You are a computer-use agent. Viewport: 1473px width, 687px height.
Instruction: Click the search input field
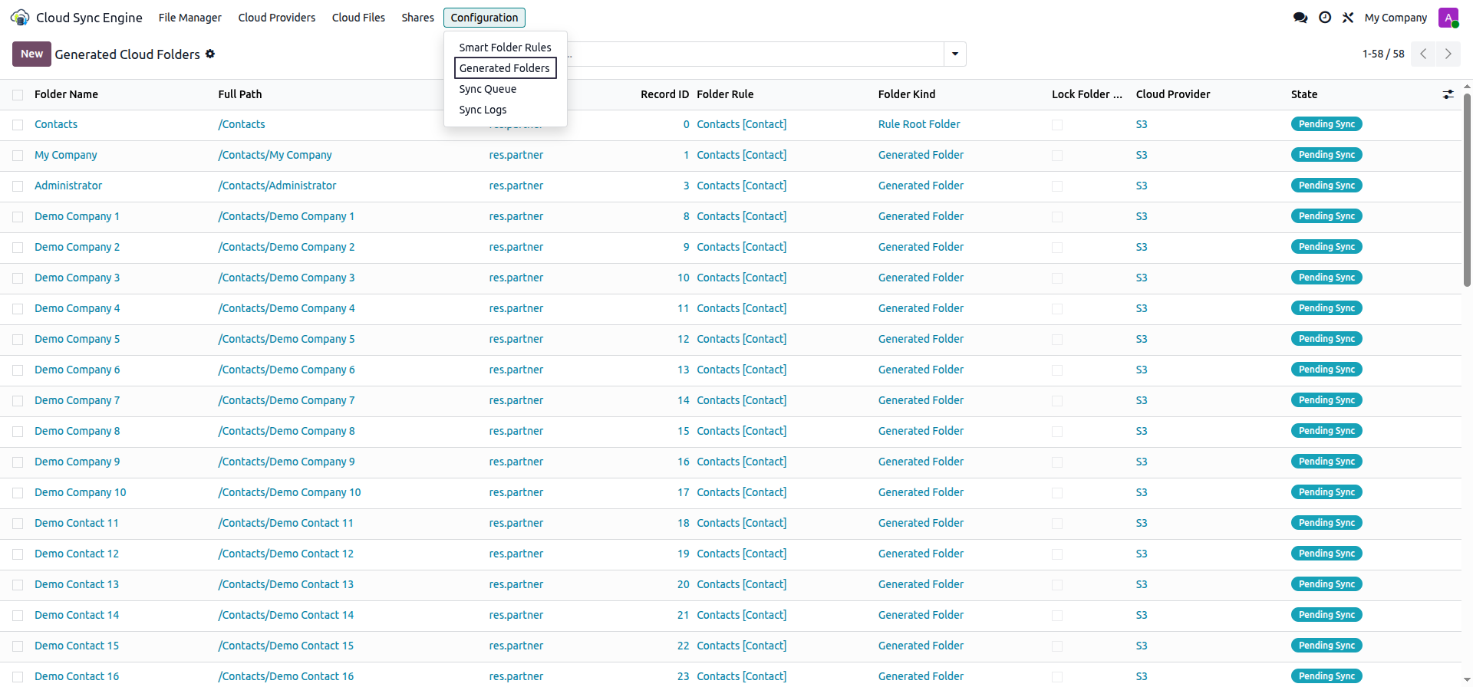click(x=756, y=54)
